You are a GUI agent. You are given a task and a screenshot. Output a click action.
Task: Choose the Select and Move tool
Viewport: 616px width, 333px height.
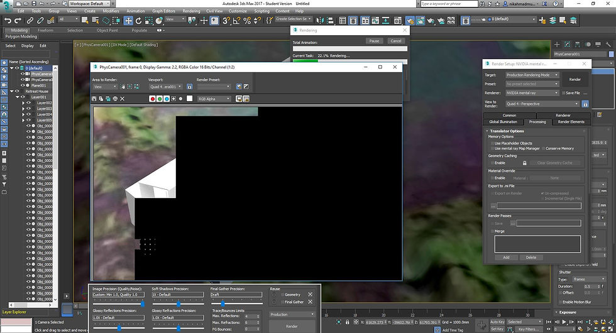[128, 20]
